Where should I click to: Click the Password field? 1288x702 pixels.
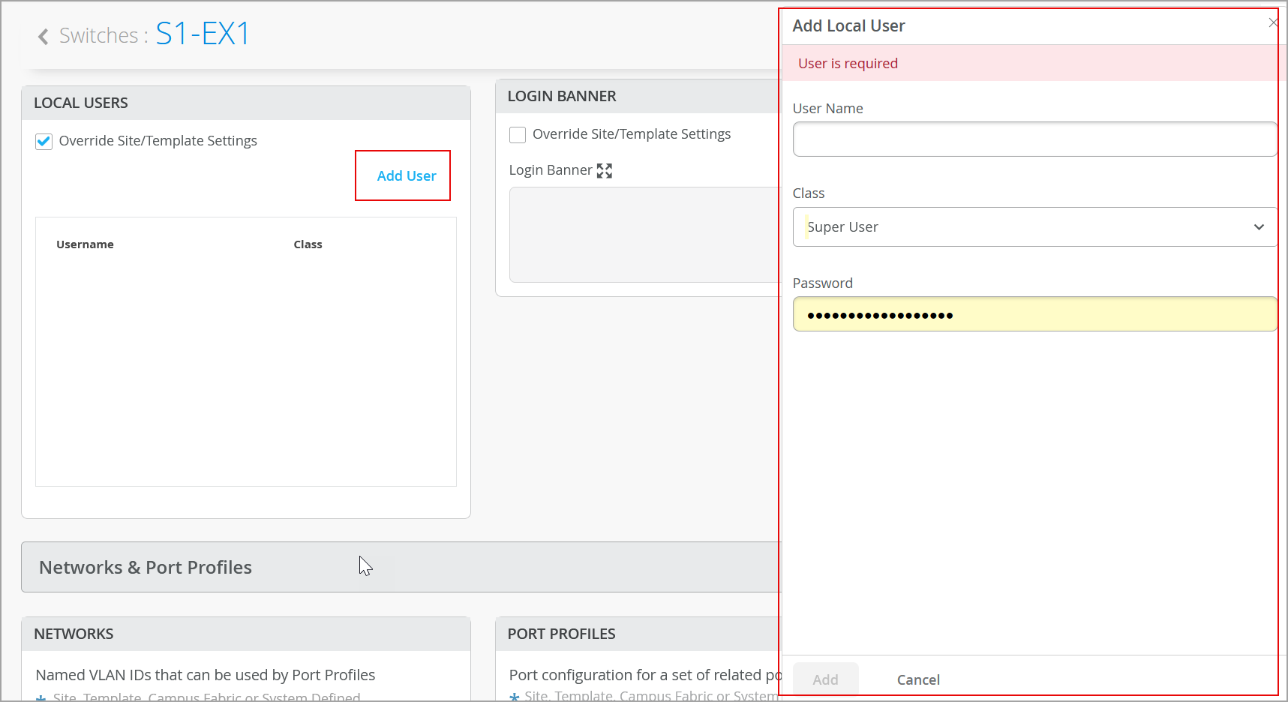[x=1034, y=314]
